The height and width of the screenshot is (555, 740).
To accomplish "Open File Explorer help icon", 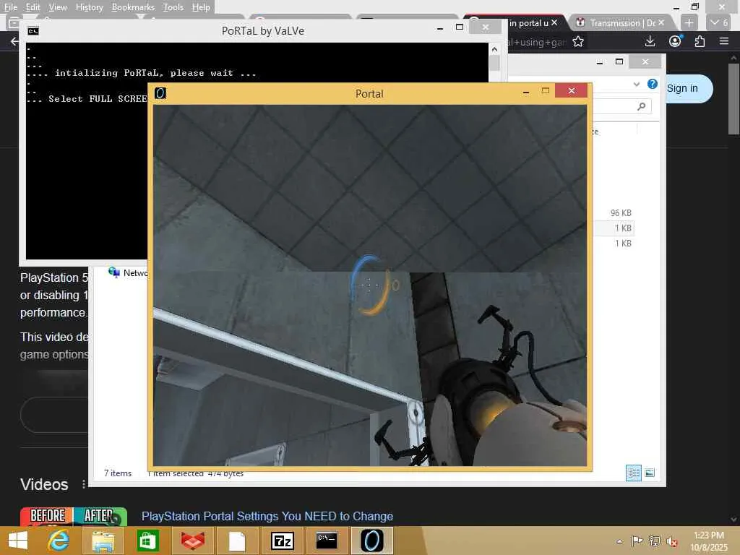I will pos(653,84).
